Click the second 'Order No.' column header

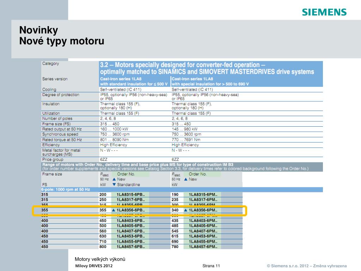[x=198, y=174]
